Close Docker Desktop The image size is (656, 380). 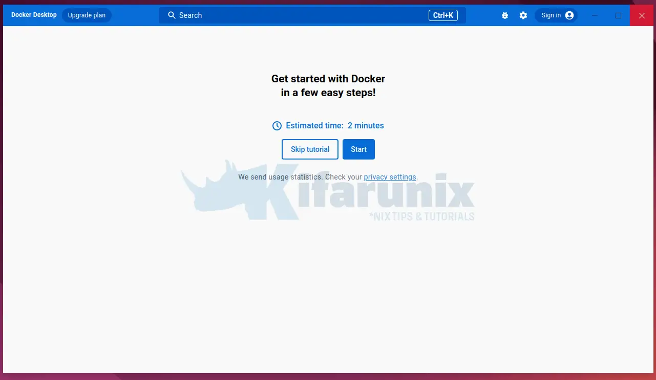coord(642,15)
